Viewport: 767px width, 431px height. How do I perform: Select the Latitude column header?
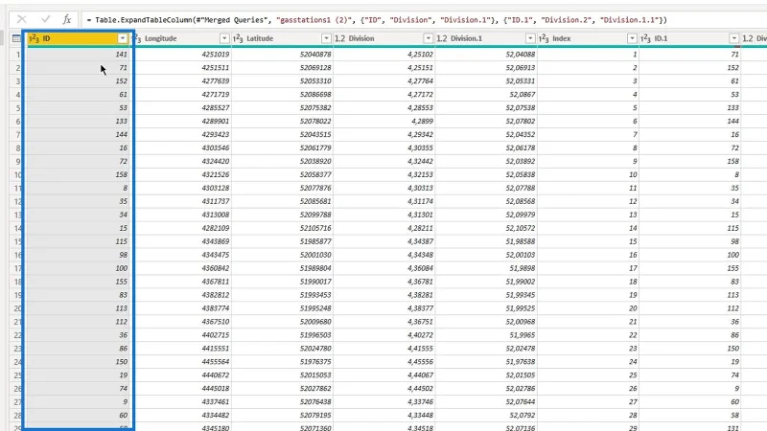click(282, 38)
